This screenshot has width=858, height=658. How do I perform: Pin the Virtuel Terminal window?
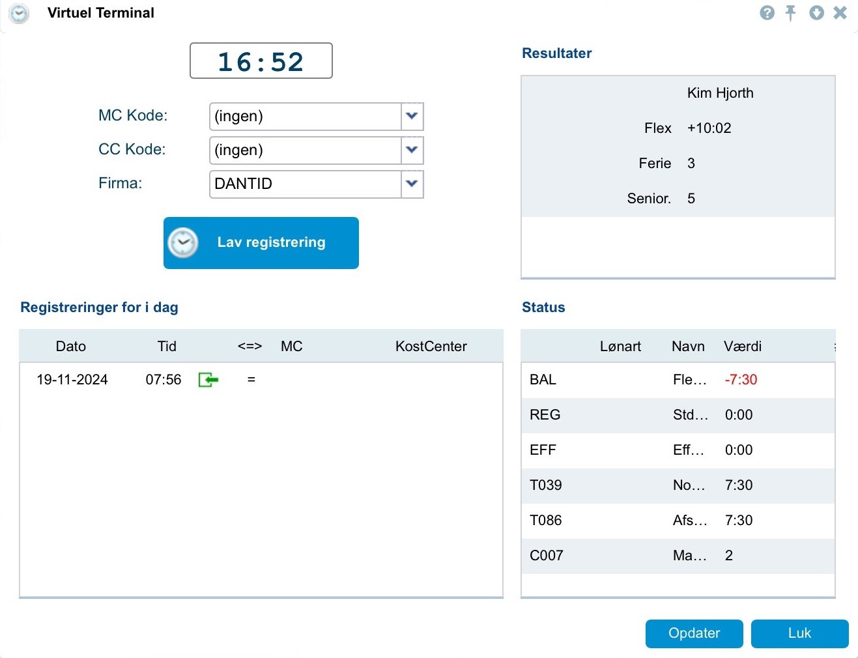[791, 13]
